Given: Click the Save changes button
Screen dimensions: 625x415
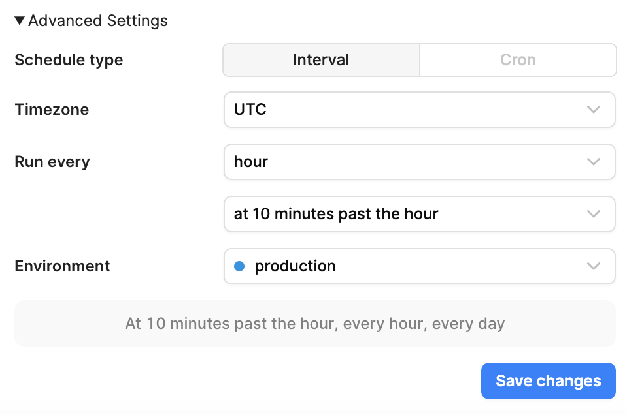Looking at the screenshot, I should click(548, 381).
